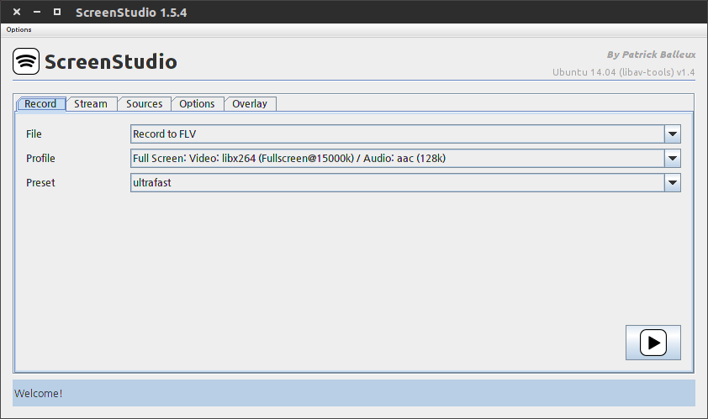Viewport: 708px width, 419px height.
Task: Switch to the Record tab
Action: coord(40,104)
